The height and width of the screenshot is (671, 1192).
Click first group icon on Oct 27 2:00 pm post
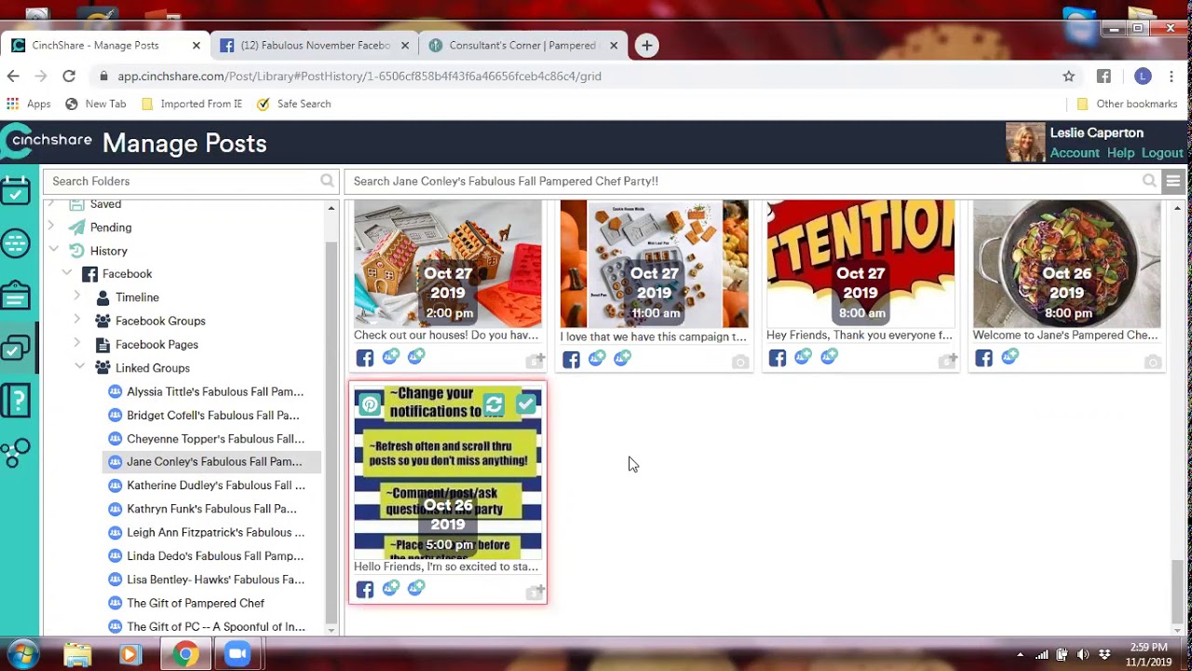coord(391,356)
